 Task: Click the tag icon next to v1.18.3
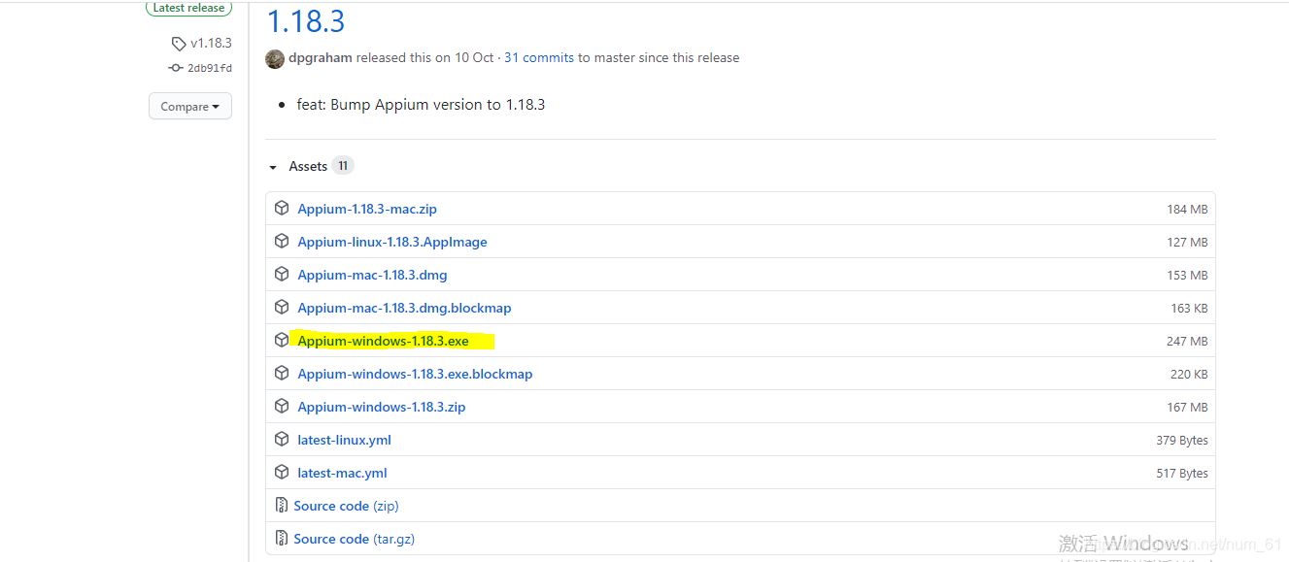click(x=178, y=43)
